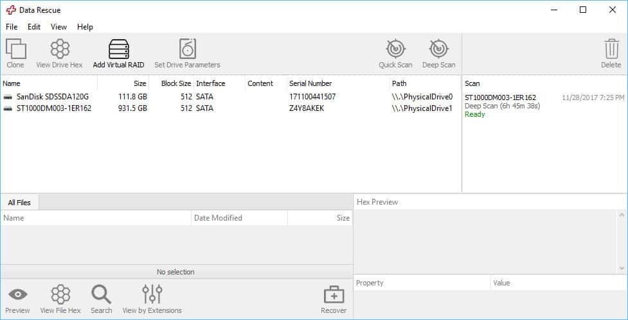
Task: Minimize the Data Rescue window
Action: 554,10
